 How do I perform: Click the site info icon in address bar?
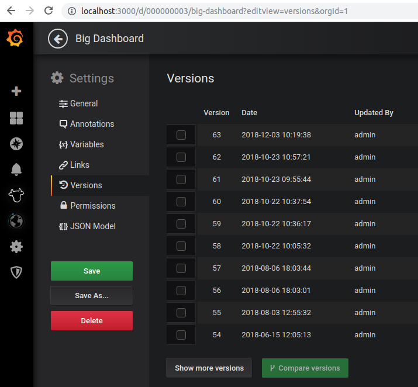click(72, 11)
